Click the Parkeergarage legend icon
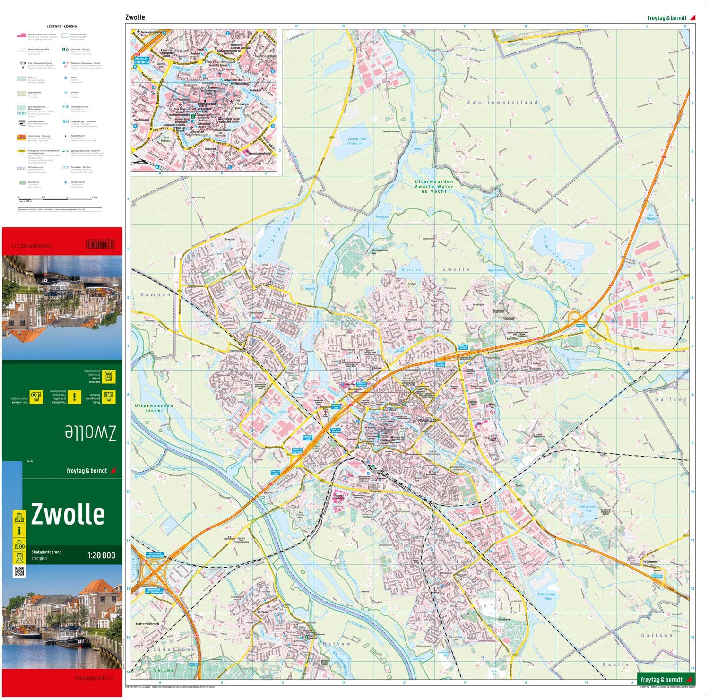Screen dimensions: 709x699 (x=64, y=121)
